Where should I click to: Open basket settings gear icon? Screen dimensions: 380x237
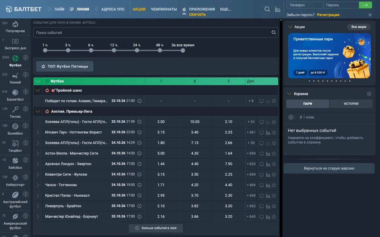(x=369, y=94)
